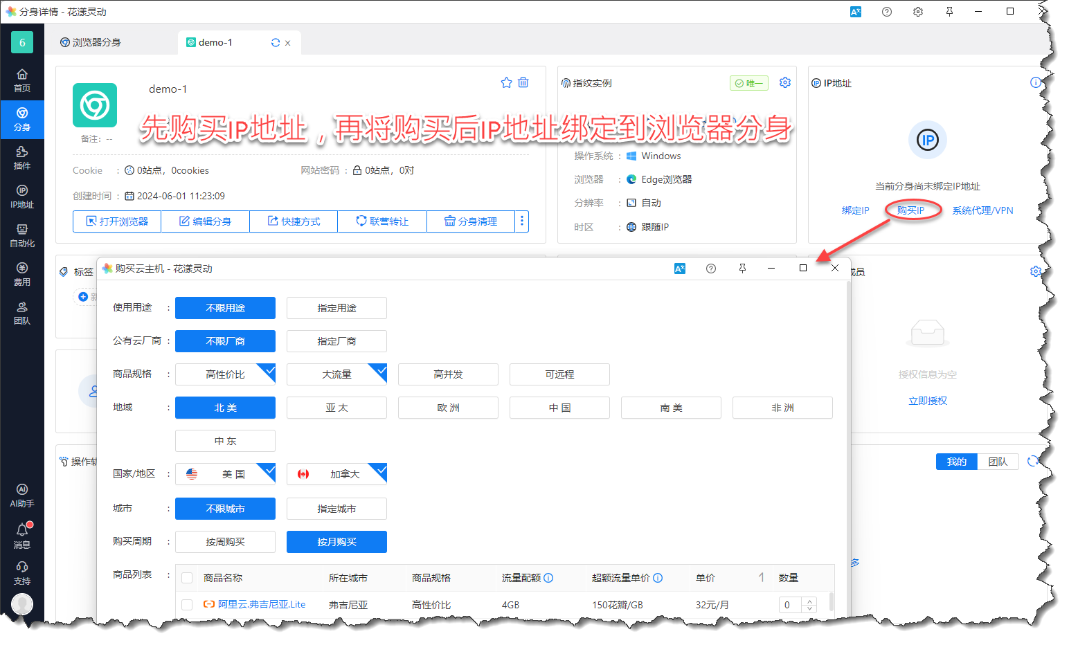
Task: Click the 打开浏览器 button
Action: coord(117,221)
